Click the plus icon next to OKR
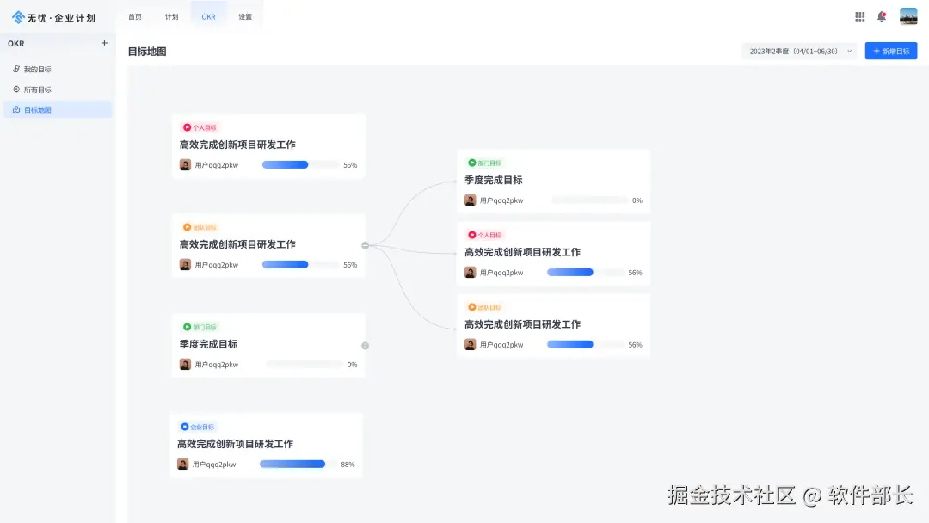This screenshot has height=523, width=929. coord(102,43)
